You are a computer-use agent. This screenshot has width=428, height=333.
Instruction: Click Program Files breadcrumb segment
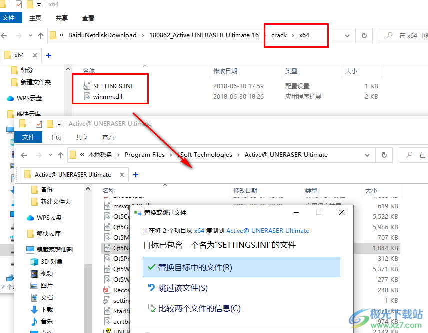click(145, 155)
